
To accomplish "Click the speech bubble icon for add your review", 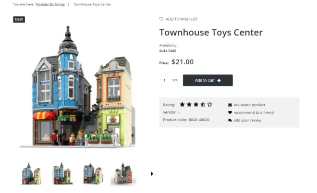I will point(230,120).
